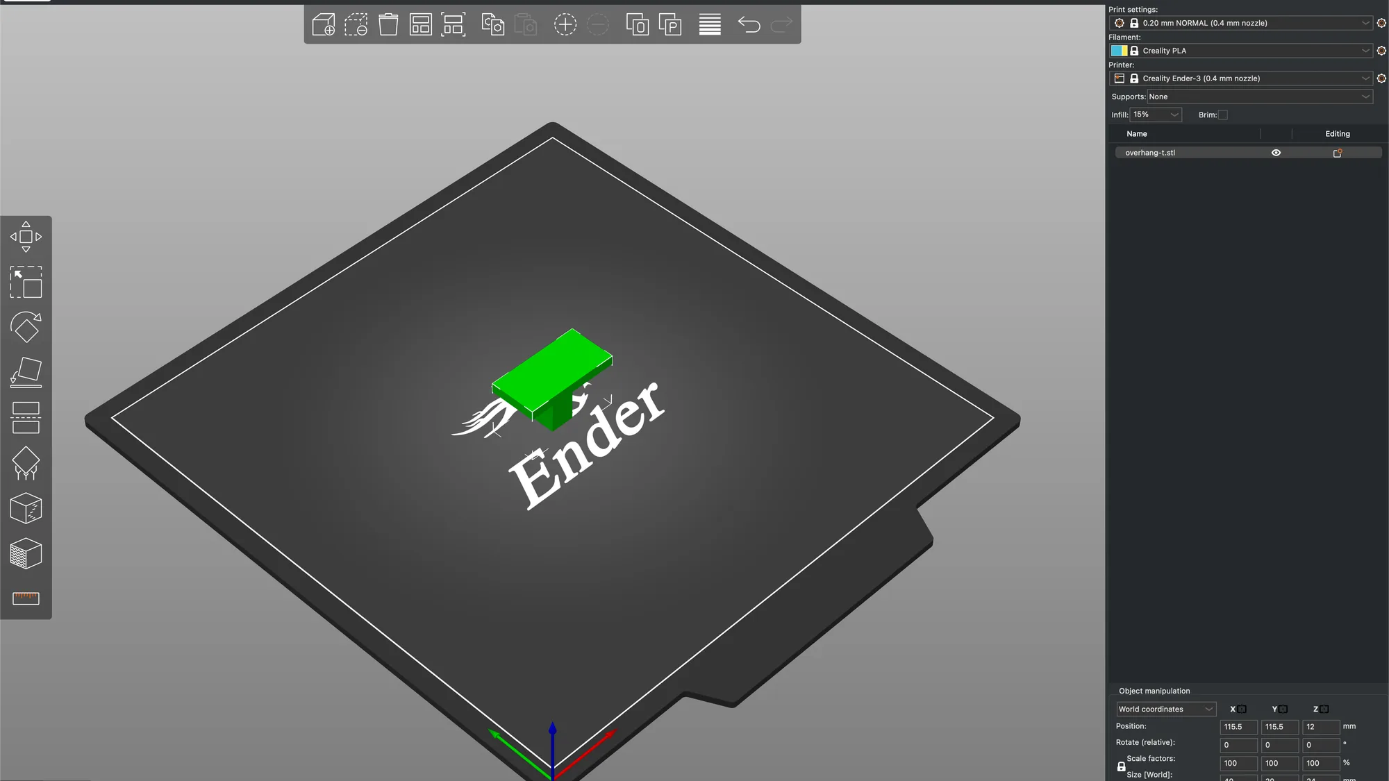Select the Paint-on supports tool
Screen dimensions: 1389x781
[x=26, y=463]
